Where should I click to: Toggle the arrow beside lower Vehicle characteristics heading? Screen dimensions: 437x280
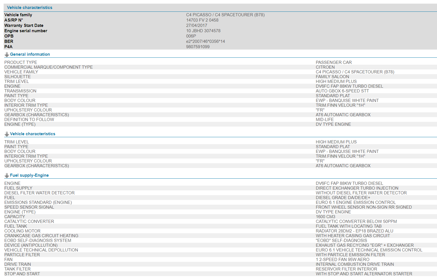click(x=7, y=134)
